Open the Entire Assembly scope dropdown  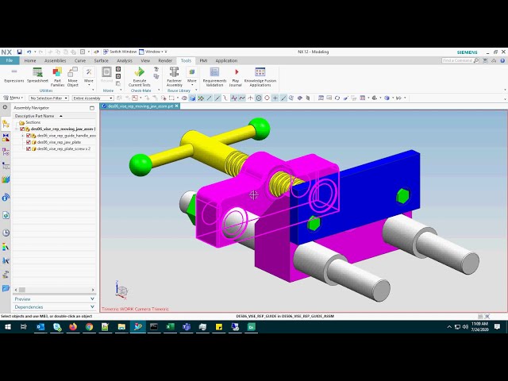93,98
